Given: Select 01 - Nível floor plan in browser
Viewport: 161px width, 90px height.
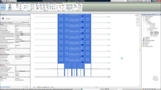Looking at the screenshot, I should (x=152, y=25).
